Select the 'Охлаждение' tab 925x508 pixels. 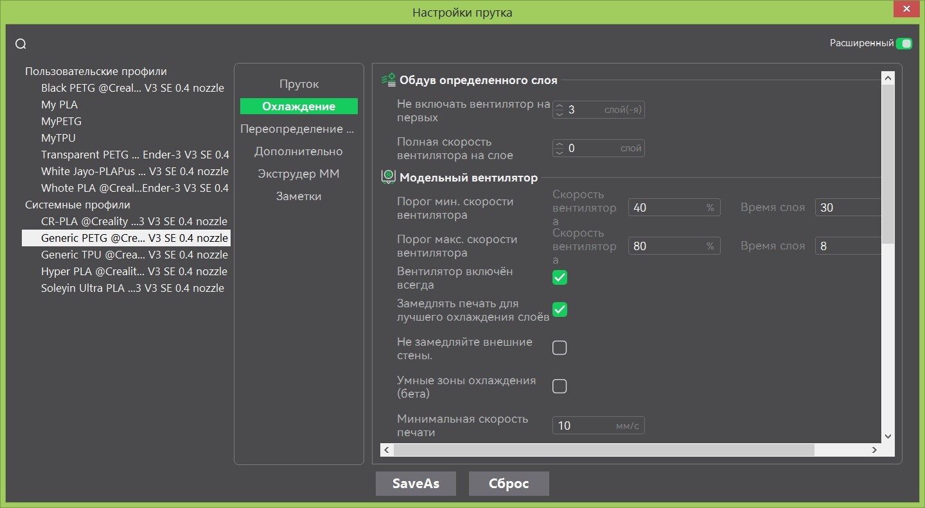(299, 106)
